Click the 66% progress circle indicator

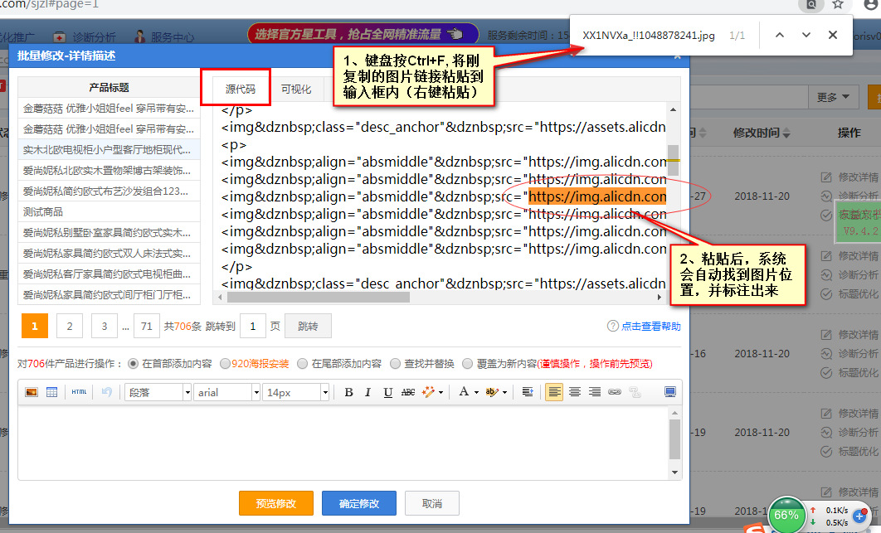pos(786,515)
